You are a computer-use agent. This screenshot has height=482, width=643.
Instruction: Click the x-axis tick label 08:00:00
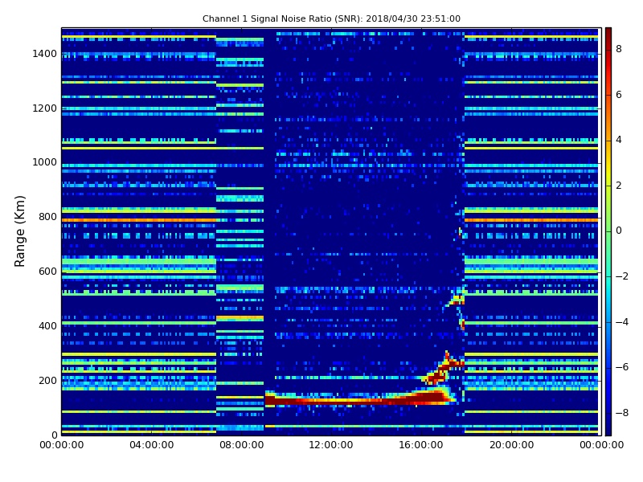coord(242,445)
